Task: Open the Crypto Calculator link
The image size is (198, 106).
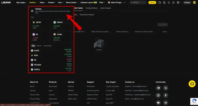Action: coord(112,86)
